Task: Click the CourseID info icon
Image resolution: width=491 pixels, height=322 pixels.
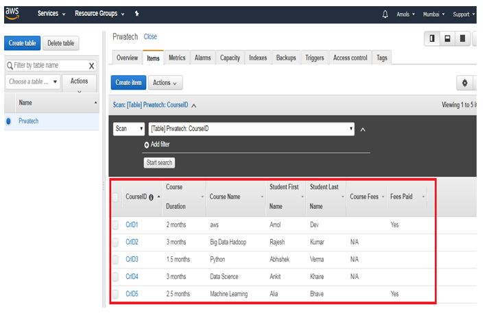Action: point(152,197)
